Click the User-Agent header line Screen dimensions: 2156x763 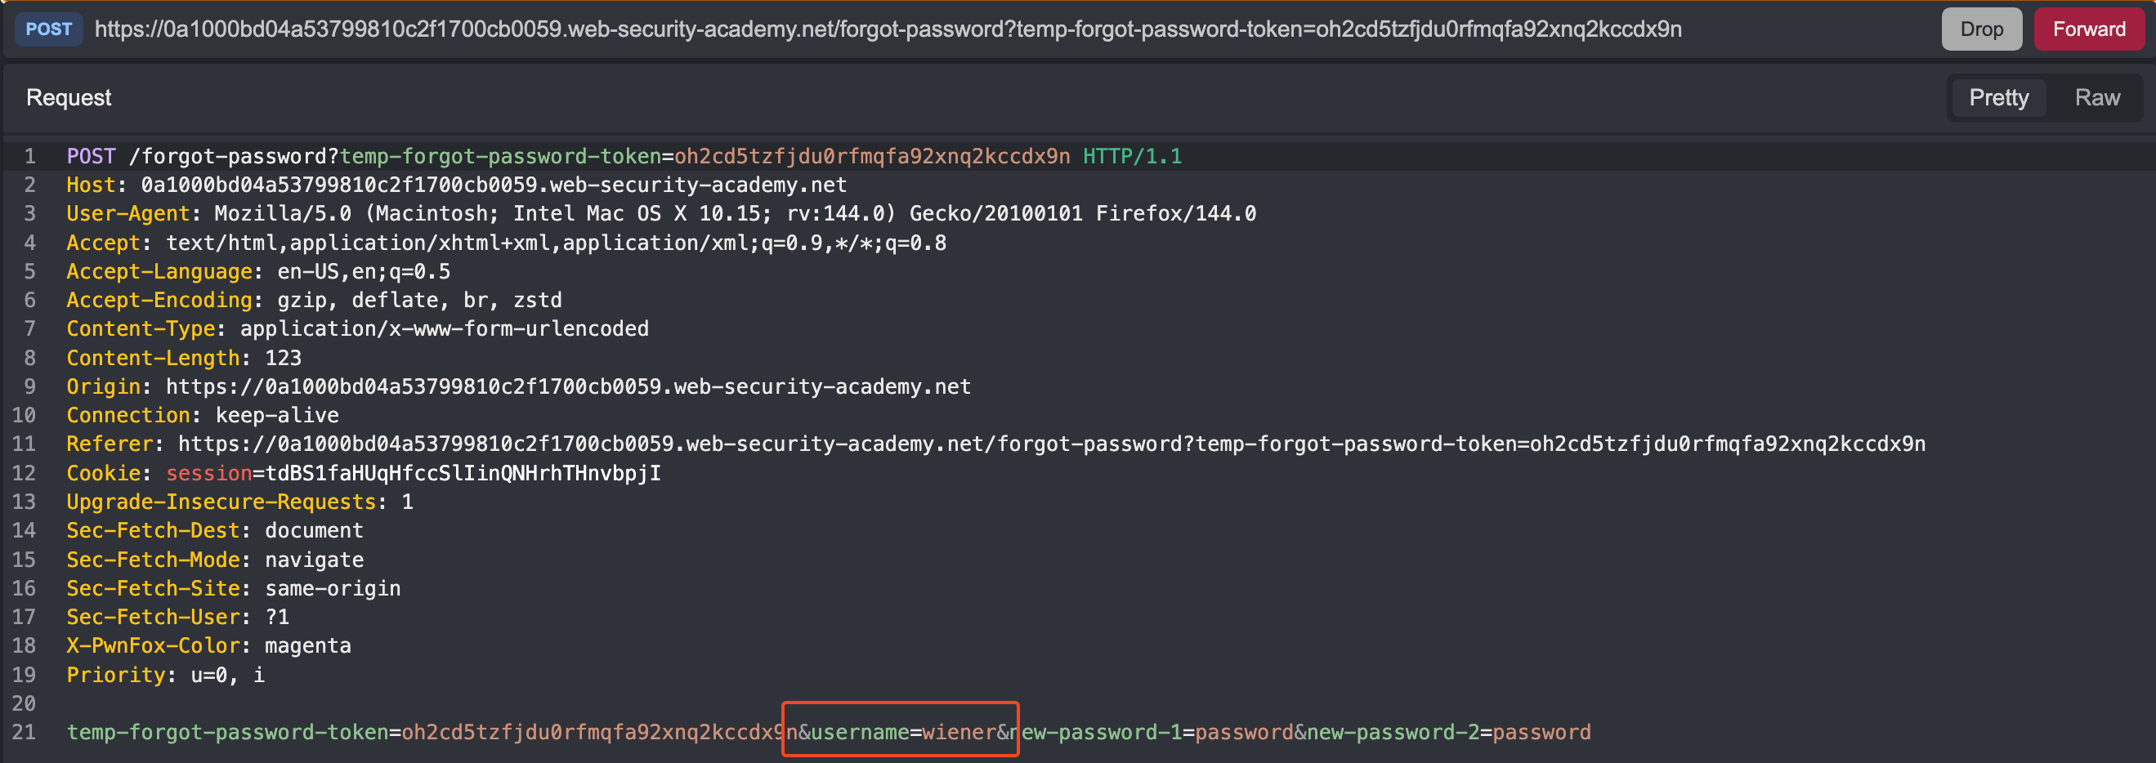pyautogui.click(x=661, y=213)
